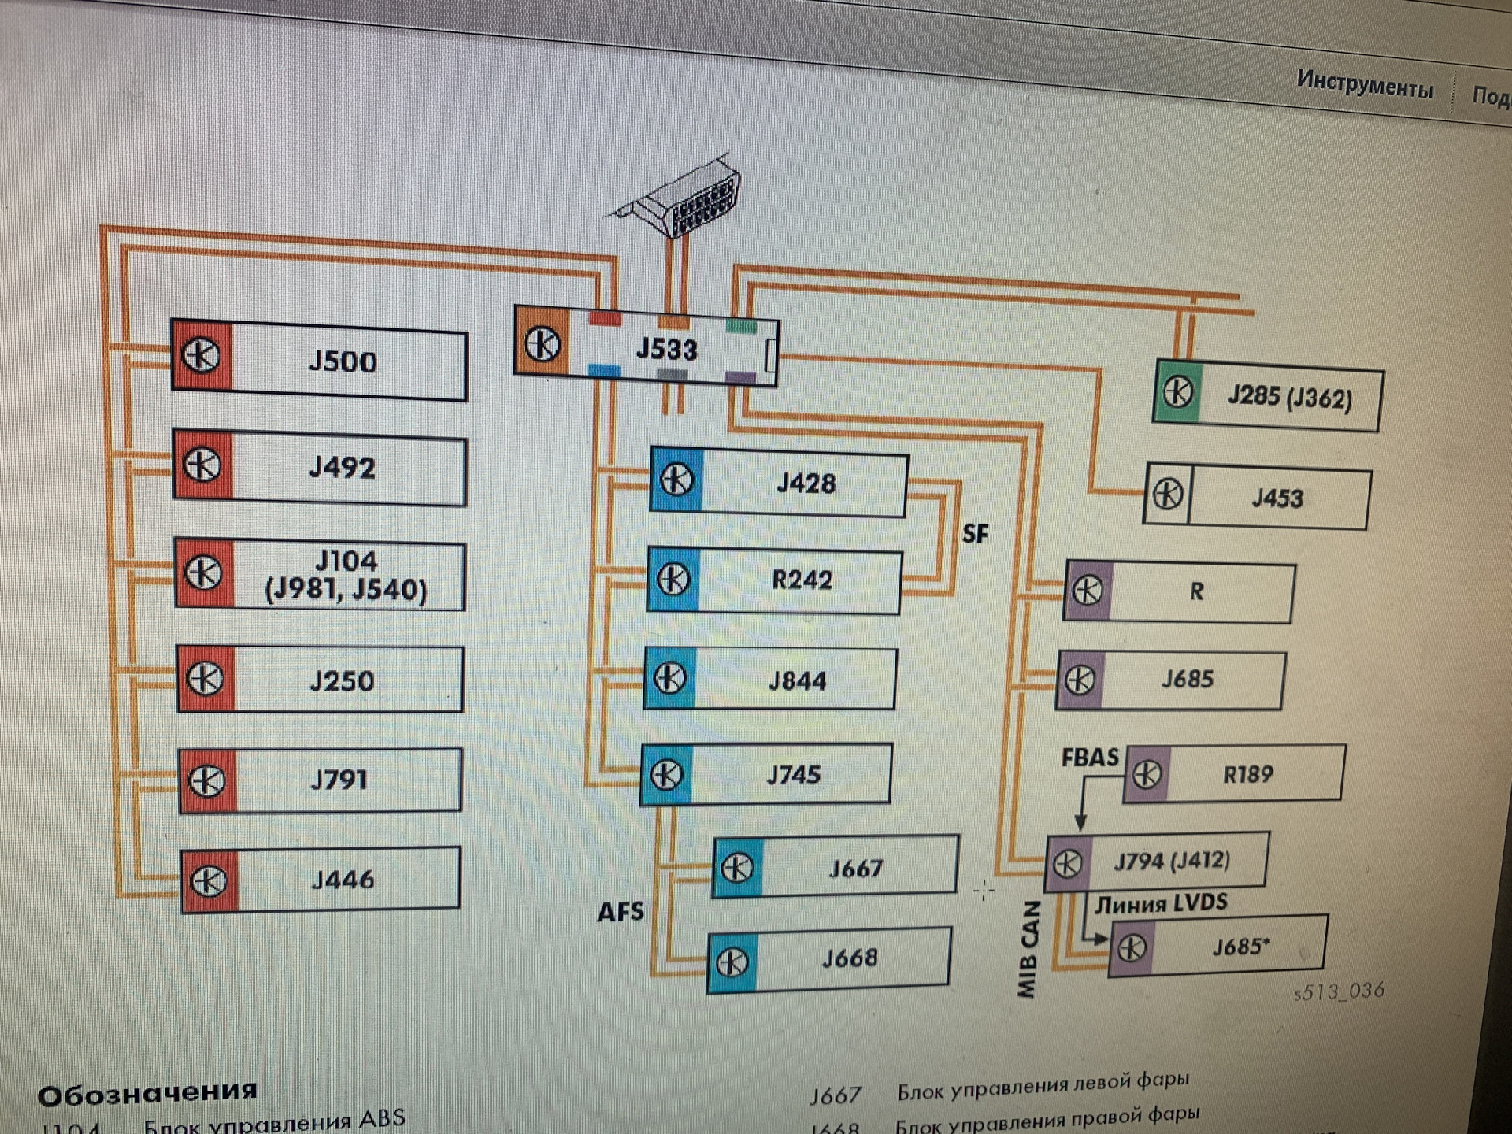Click the J794 (J412) box
The width and height of the screenshot is (1512, 1134).
click(1156, 862)
